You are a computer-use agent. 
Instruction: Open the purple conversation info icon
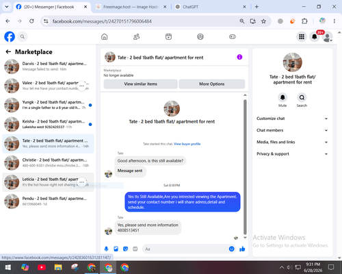tap(239, 57)
